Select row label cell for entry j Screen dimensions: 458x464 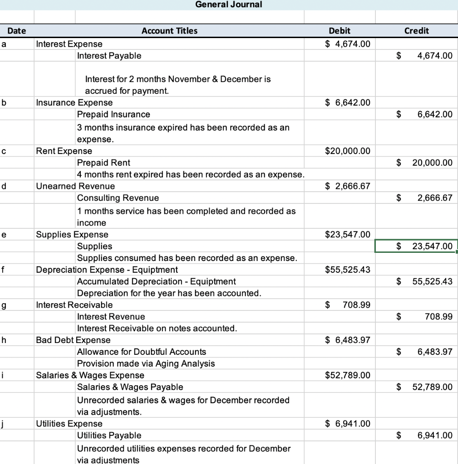pyautogui.click(x=16, y=423)
